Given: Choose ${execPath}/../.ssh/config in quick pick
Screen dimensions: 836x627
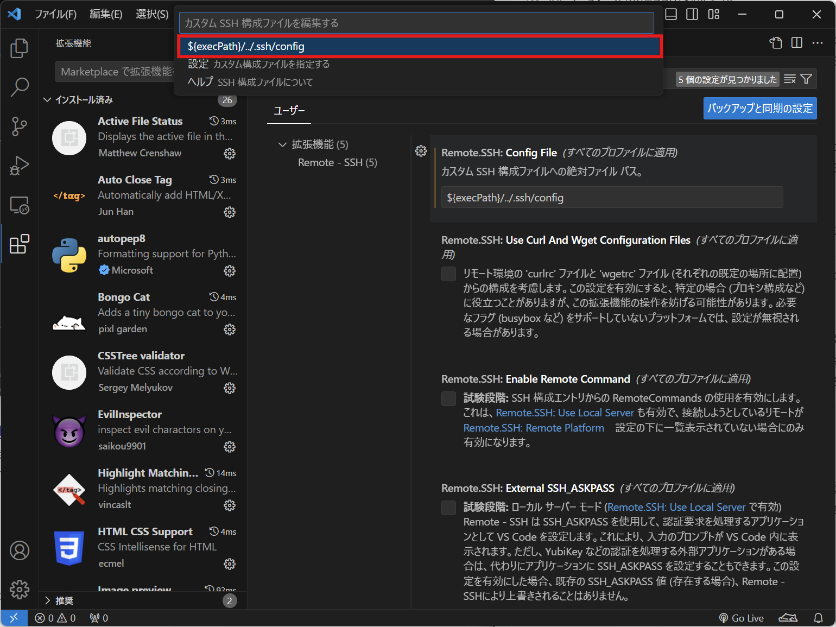Looking at the screenshot, I should (418, 46).
